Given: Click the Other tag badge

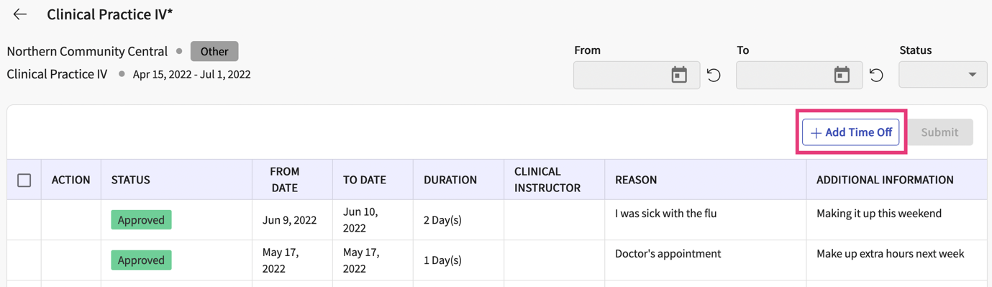Looking at the screenshot, I should [214, 52].
